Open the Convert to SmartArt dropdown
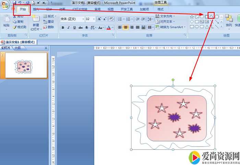240x165 pixels. click(x=169, y=27)
